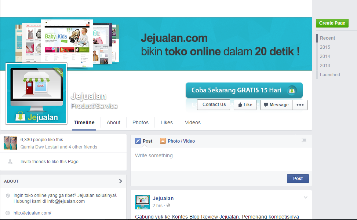Switch to the Timeline tab

click(x=84, y=122)
